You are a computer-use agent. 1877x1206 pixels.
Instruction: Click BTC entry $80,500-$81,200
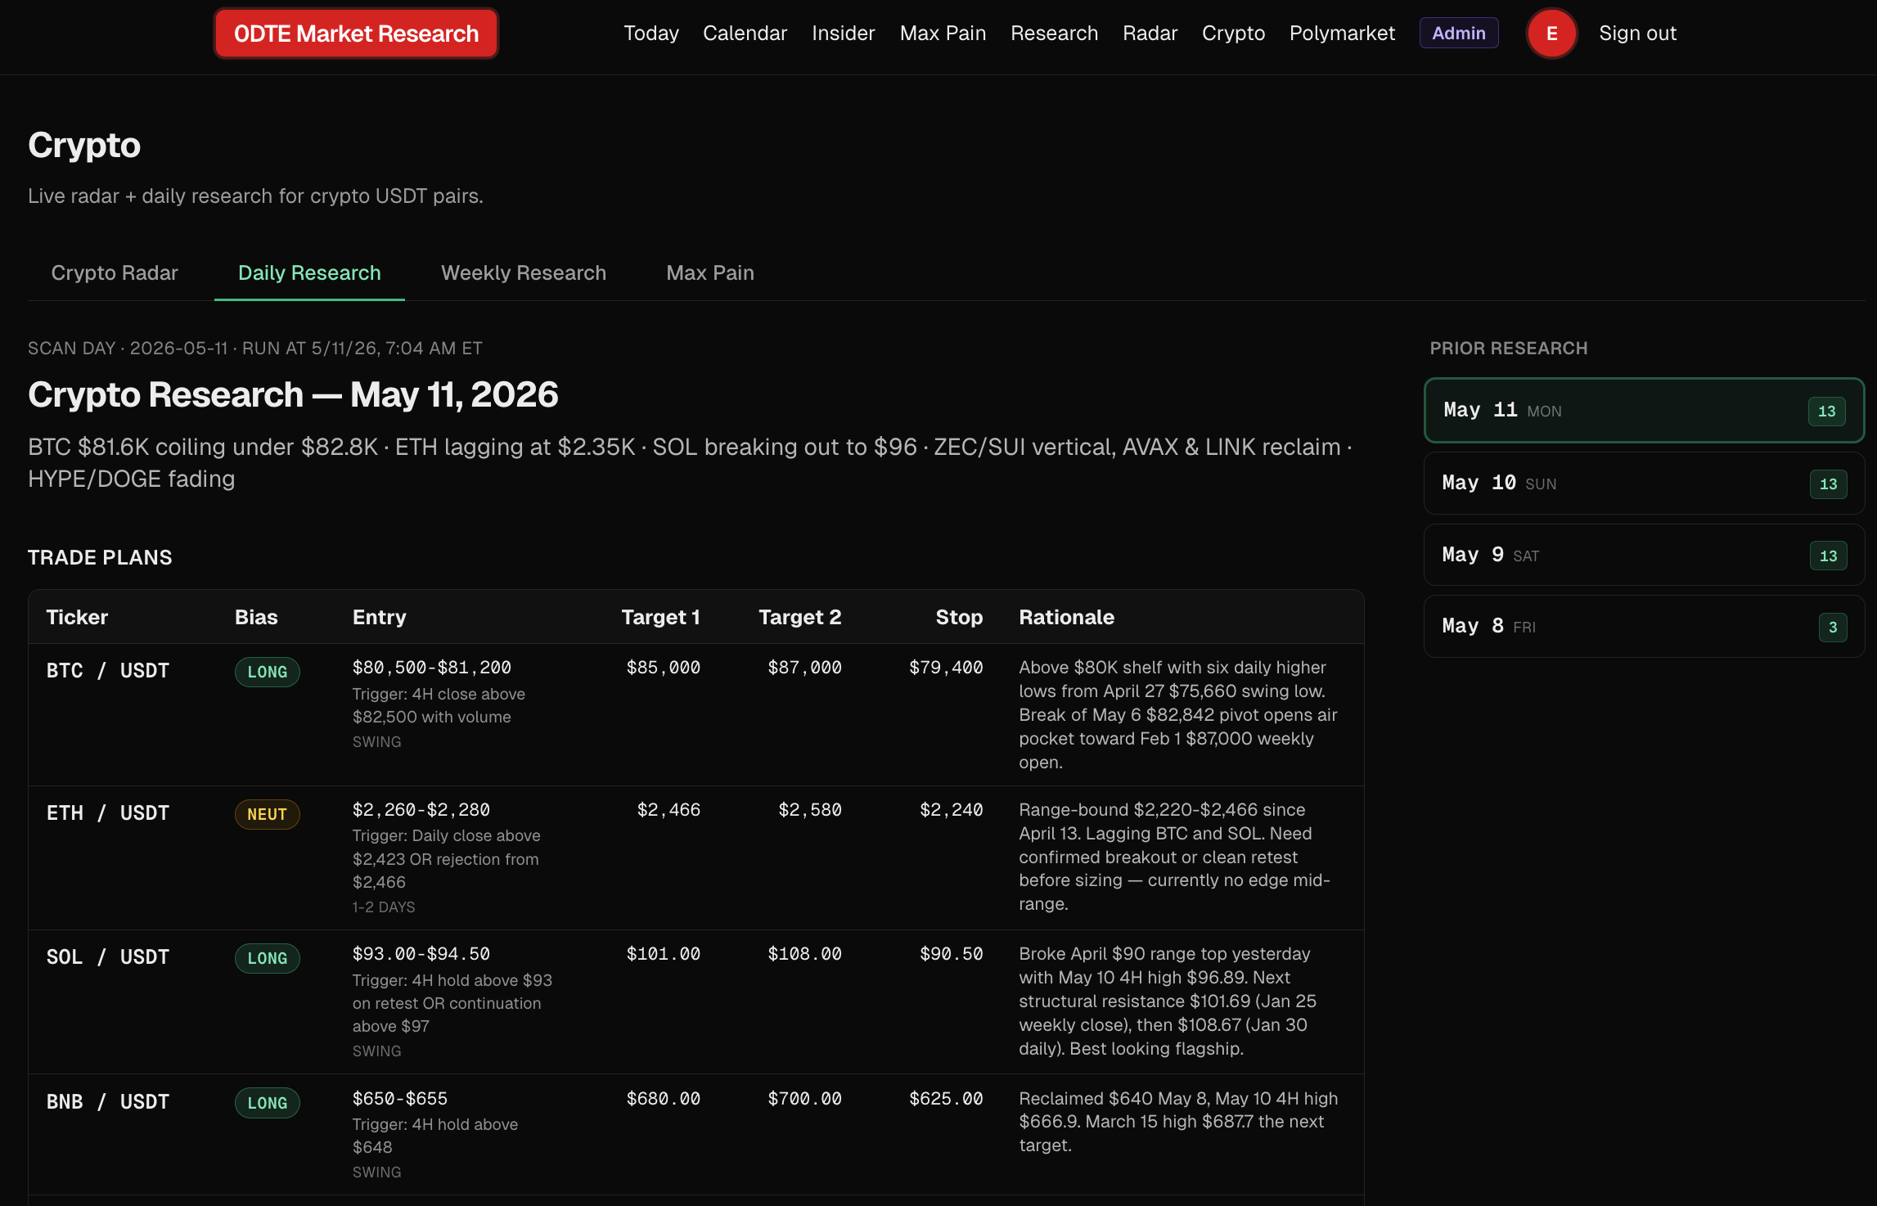(x=432, y=668)
